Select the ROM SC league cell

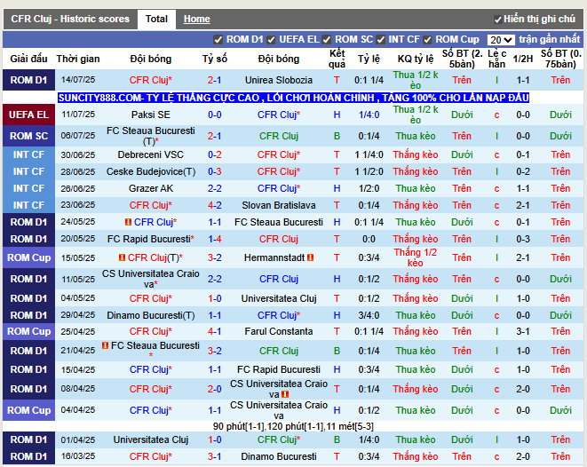(x=28, y=136)
